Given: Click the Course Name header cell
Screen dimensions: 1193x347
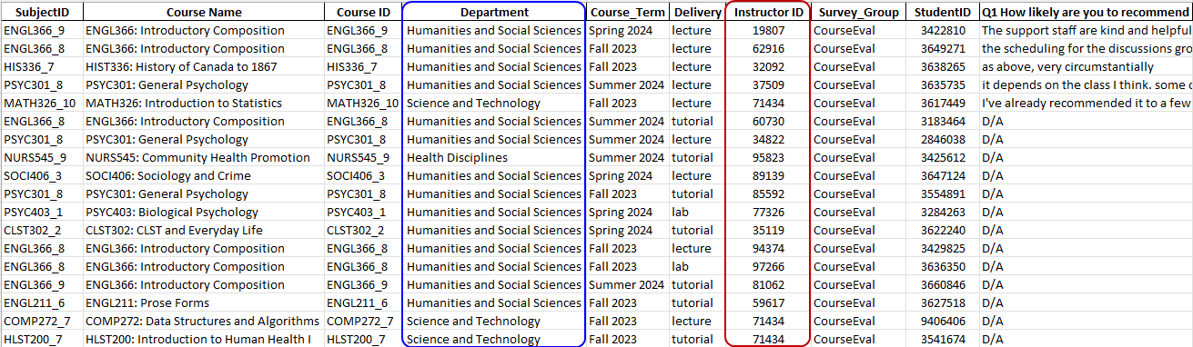Looking at the screenshot, I should [204, 12].
